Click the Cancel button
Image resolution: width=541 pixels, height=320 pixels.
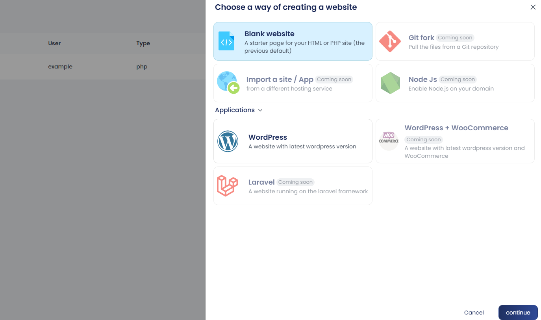(474, 313)
